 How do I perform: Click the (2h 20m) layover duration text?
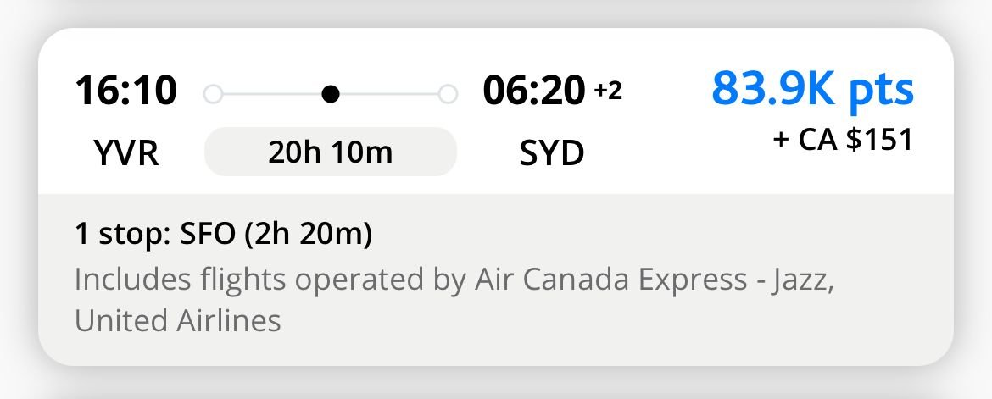pyautogui.click(x=308, y=235)
